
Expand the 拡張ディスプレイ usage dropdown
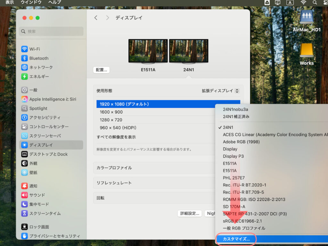coord(220,91)
